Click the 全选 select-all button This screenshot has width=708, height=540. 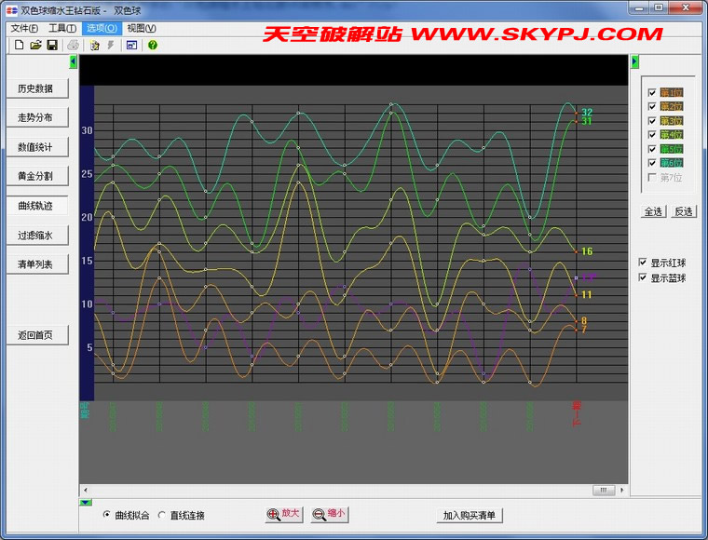coord(653,211)
